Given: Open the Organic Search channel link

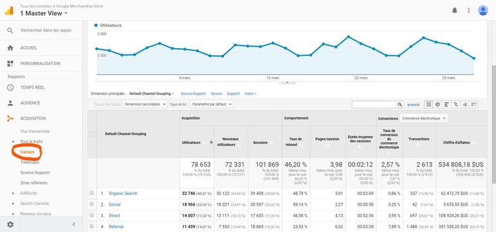Looking at the screenshot, I should (x=123, y=193).
